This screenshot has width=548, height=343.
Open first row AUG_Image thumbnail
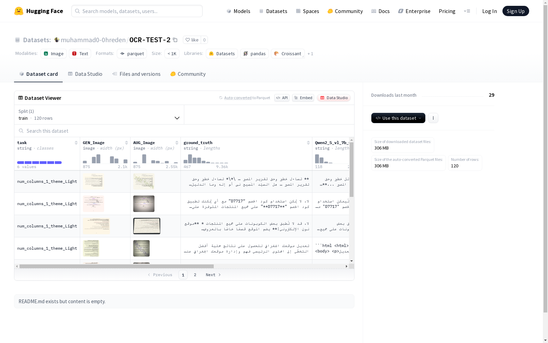click(x=144, y=181)
